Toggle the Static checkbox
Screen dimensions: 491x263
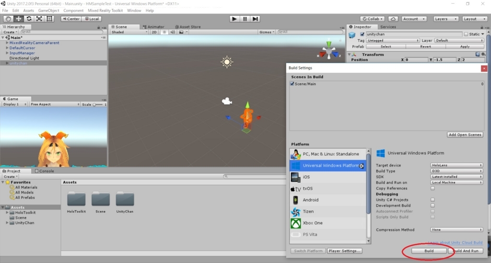466,34
